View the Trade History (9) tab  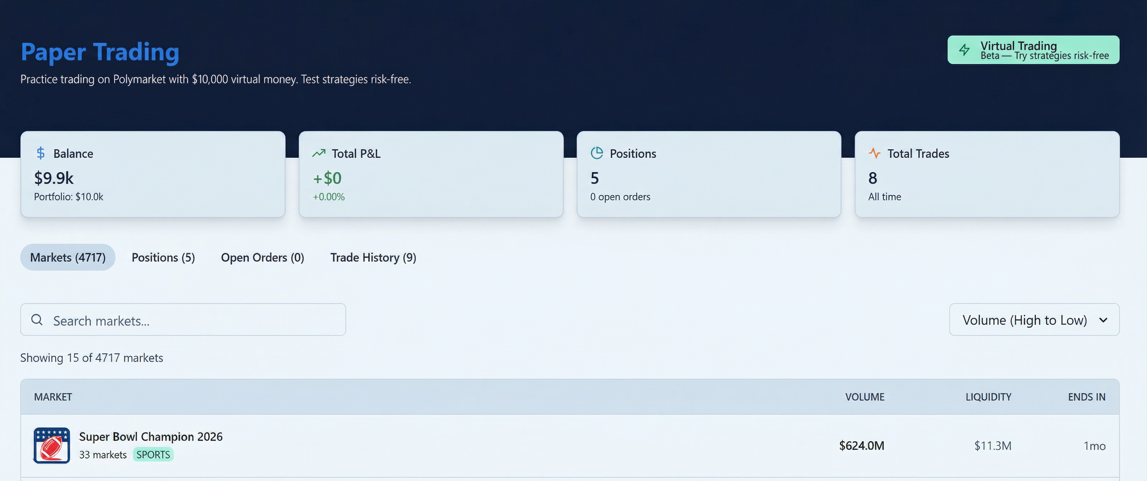click(x=373, y=257)
